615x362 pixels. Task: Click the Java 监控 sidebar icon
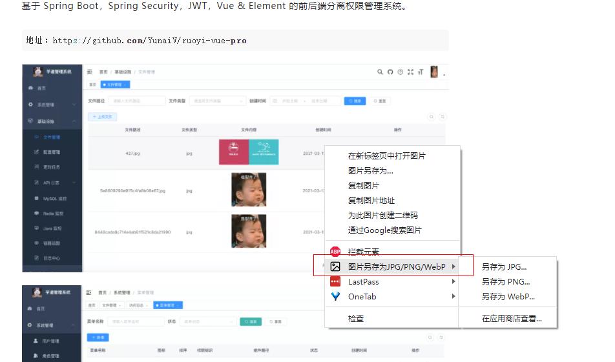pos(36,228)
